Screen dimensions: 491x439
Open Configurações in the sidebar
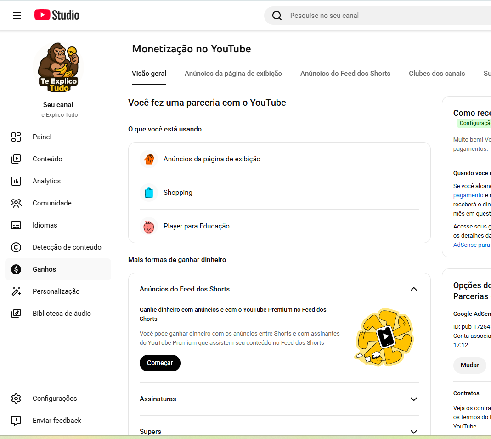point(58,399)
